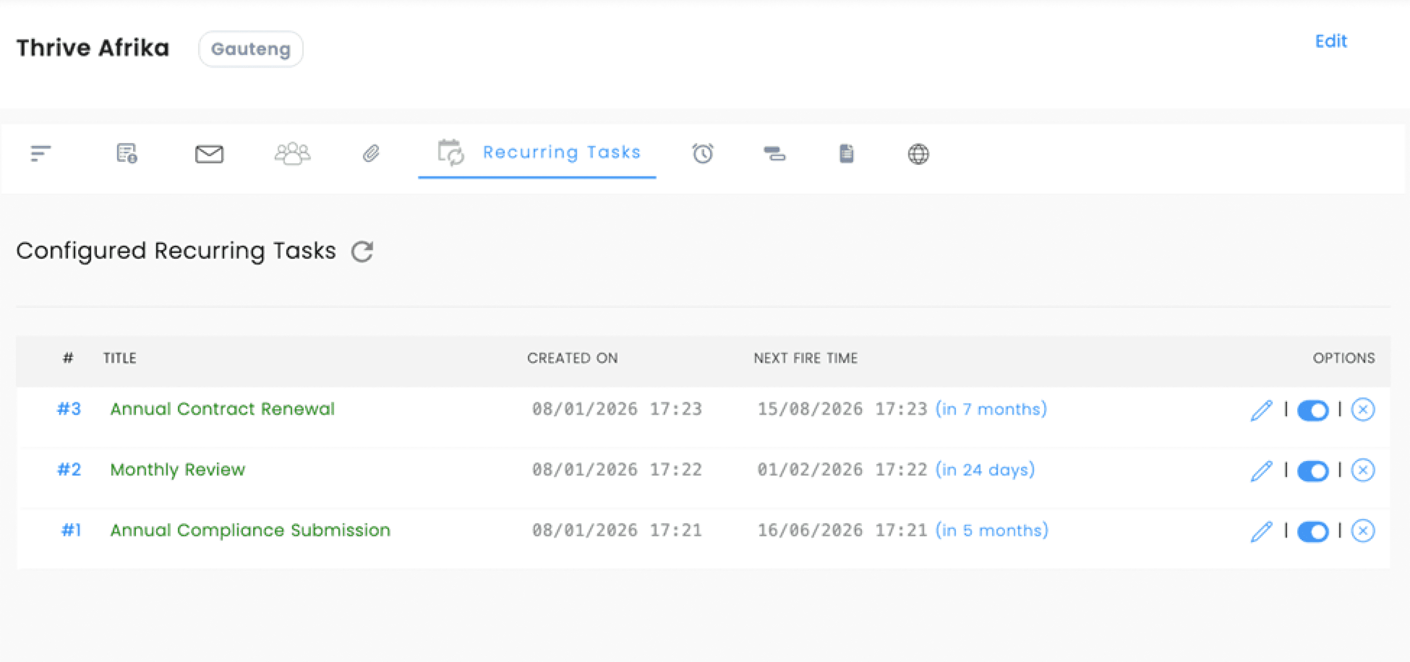
Task: Click the Gauteng region tag
Action: click(x=251, y=49)
